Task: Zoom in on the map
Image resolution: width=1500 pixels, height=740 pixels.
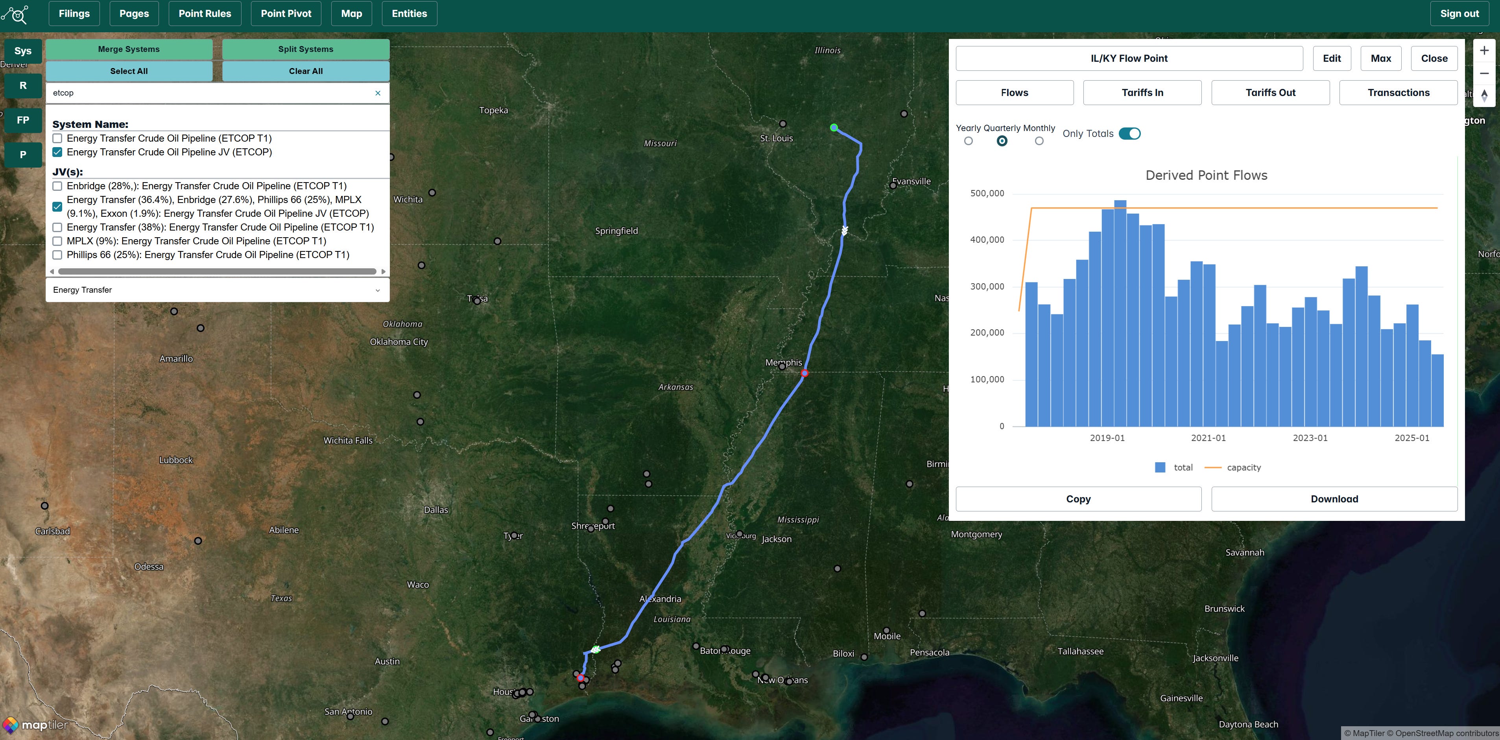Action: tap(1484, 51)
